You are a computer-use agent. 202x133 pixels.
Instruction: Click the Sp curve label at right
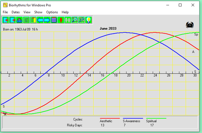coord(196,34)
